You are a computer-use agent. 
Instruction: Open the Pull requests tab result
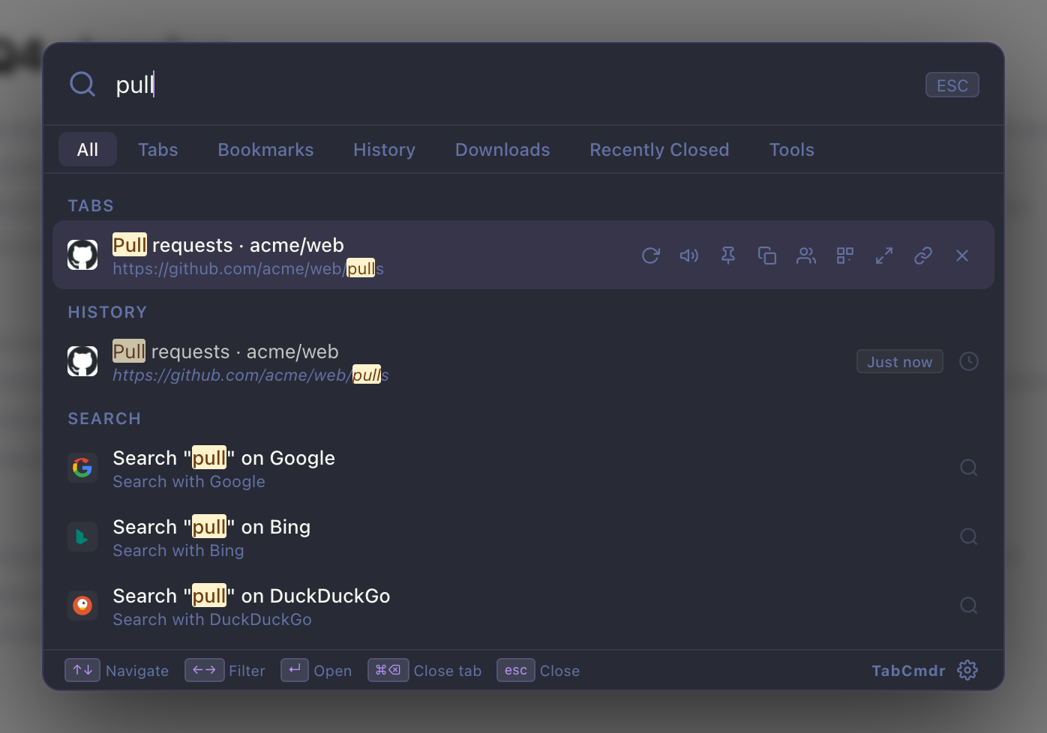click(x=523, y=255)
